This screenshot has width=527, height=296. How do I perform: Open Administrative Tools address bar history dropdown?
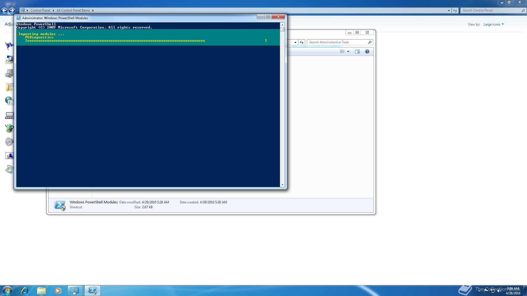point(295,42)
